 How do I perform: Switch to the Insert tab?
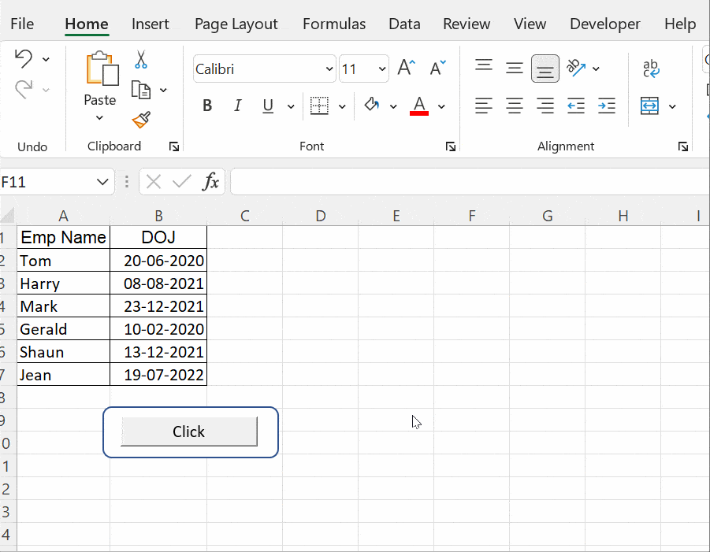click(150, 24)
